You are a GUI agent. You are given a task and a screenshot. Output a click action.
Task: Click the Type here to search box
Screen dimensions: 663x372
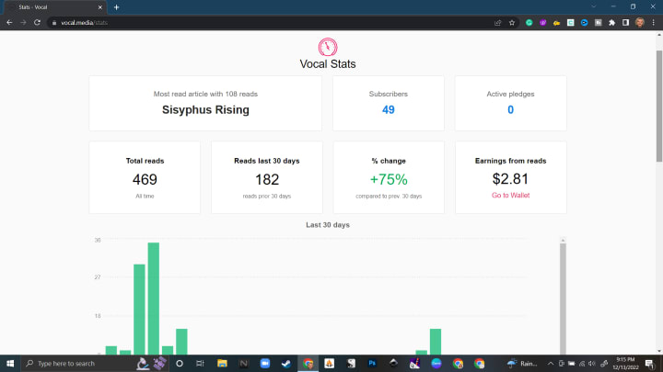[95, 363]
